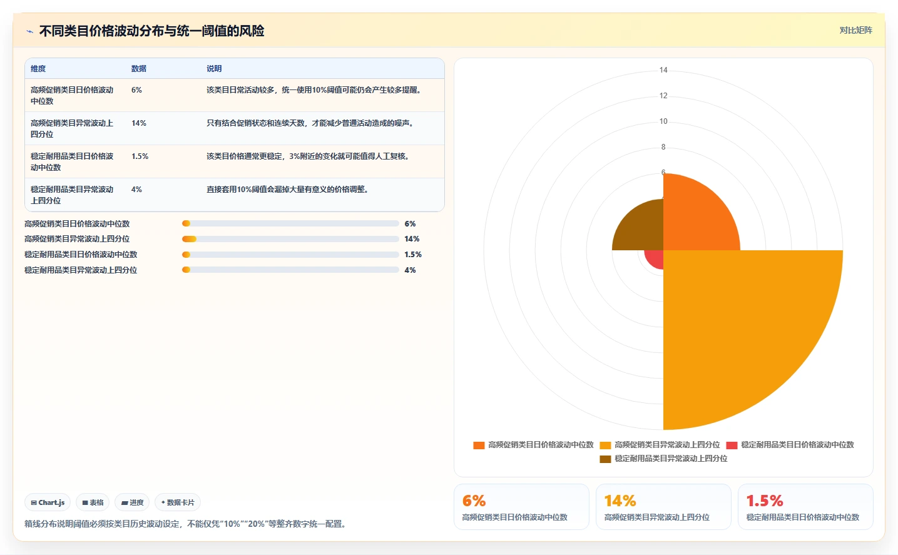Click the 4% value in the table

pos(136,190)
